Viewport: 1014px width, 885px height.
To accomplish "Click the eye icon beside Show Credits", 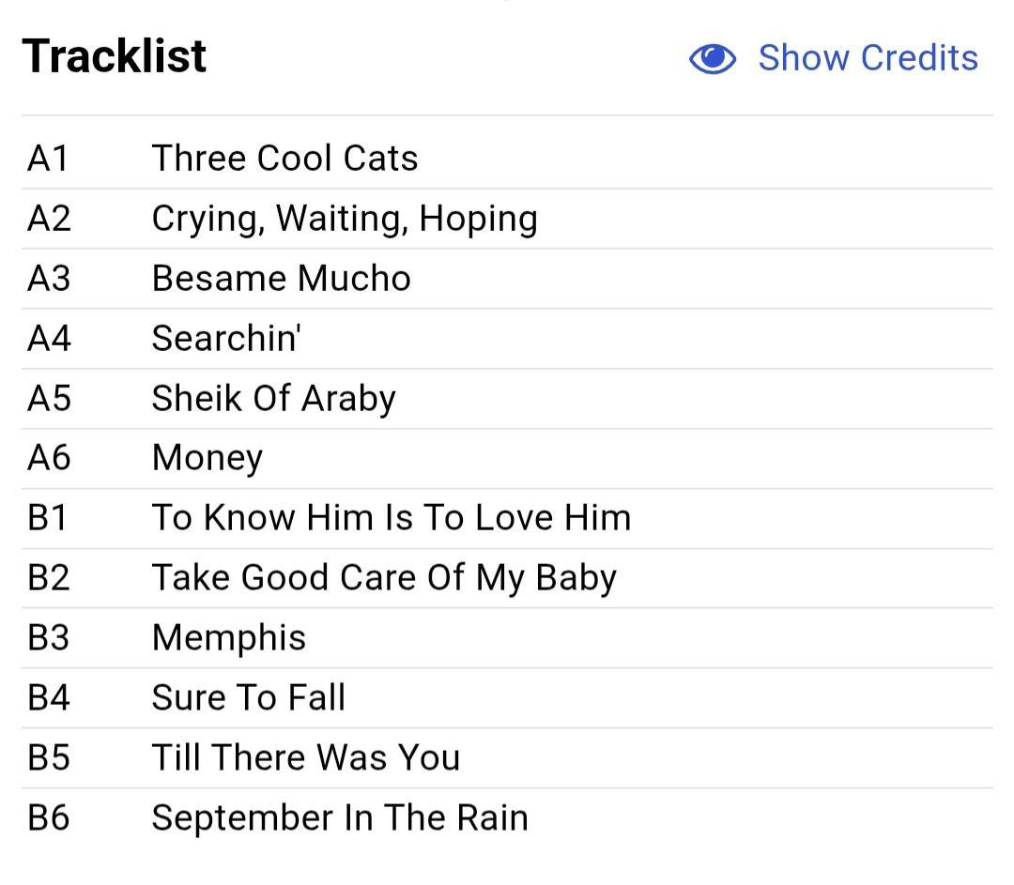I will point(712,59).
